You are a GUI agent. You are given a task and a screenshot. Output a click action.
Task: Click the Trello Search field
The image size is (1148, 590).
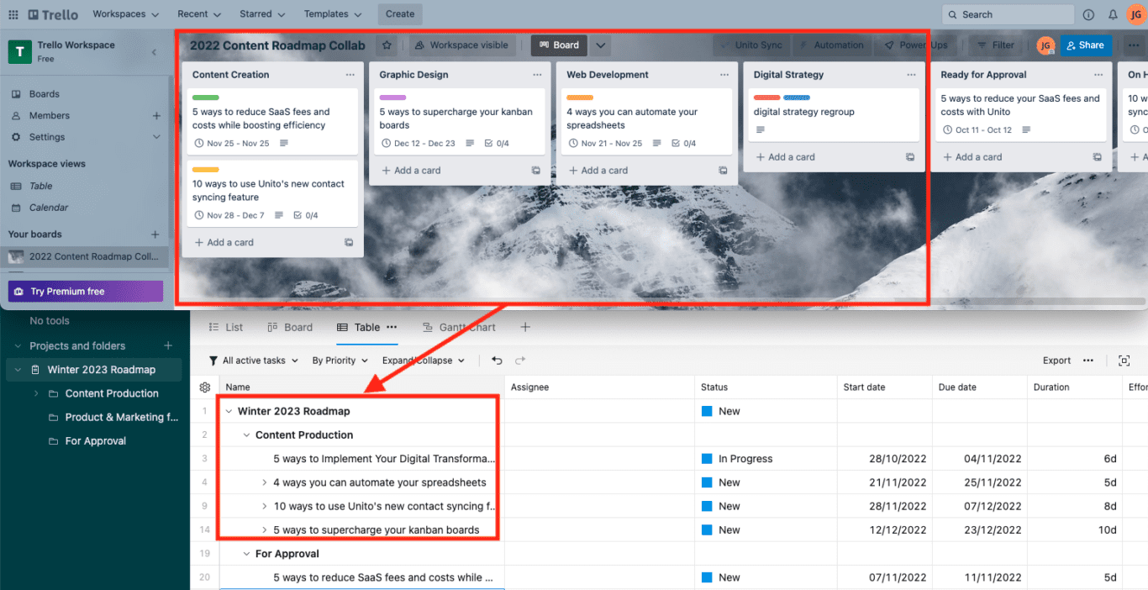1008,14
